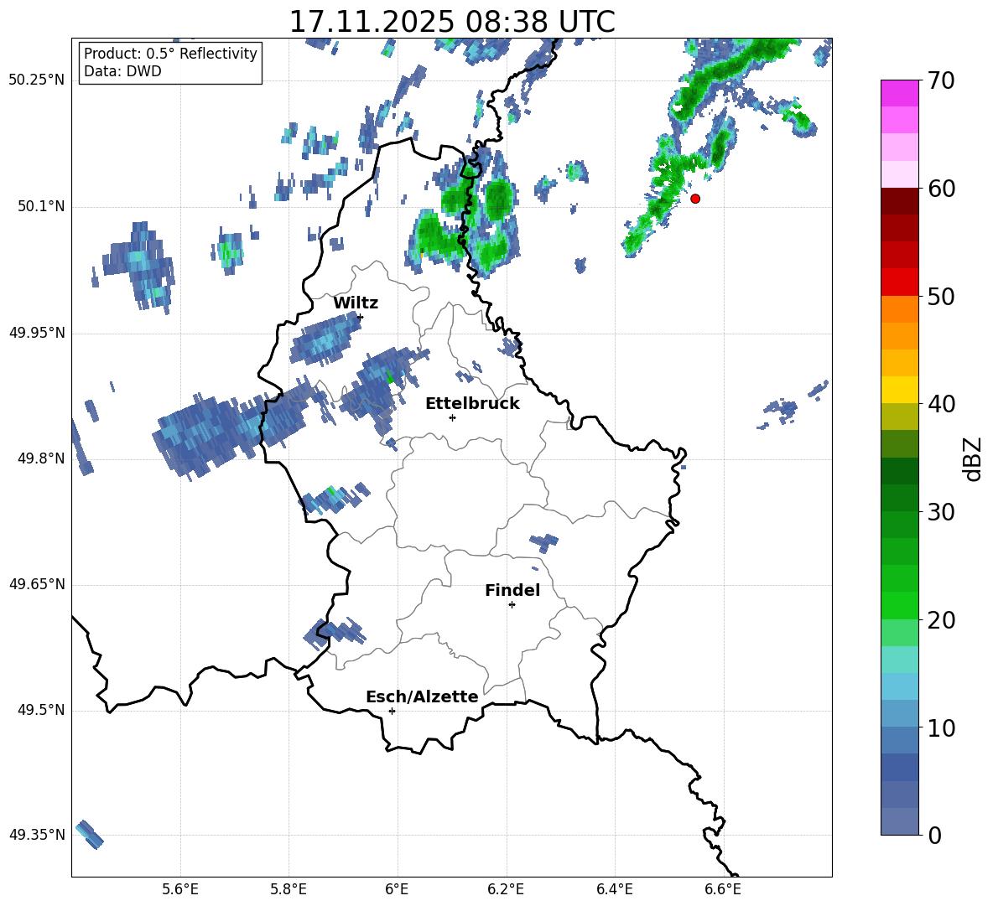Viewport: 993px width, 906px height.
Task: Click the 49.95°N latitude label
Action: coord(37,333)
